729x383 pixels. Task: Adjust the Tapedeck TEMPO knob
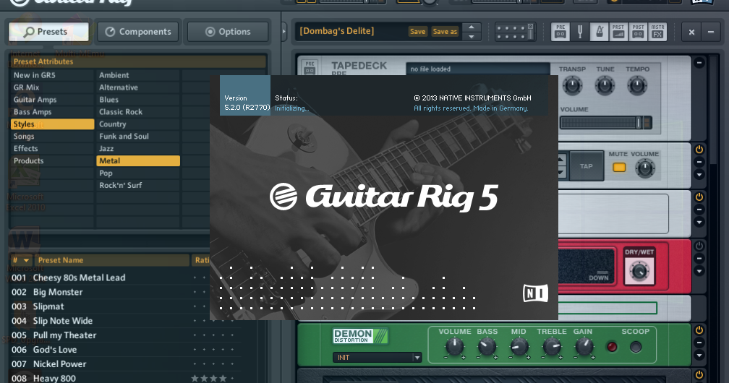tap(637, 85)
